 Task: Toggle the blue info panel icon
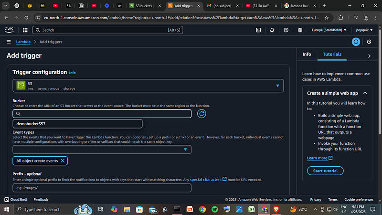[356, 42]
